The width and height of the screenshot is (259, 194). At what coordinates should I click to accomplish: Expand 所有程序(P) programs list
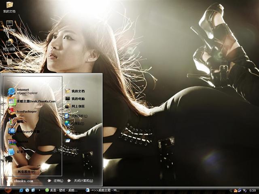tap(26, 171)
